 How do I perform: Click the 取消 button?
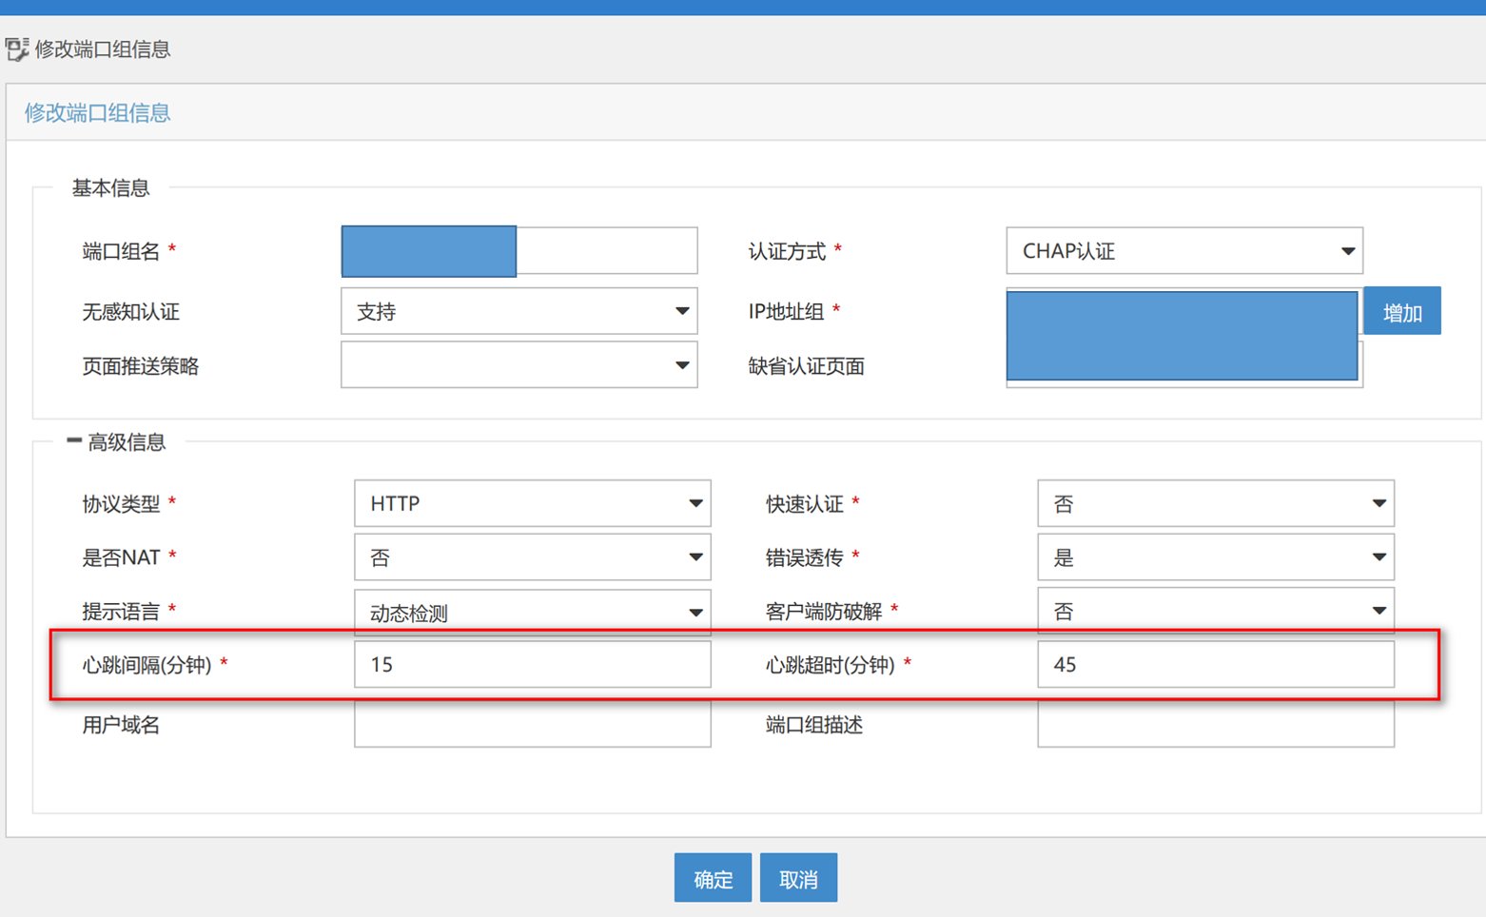coord(799,878)
